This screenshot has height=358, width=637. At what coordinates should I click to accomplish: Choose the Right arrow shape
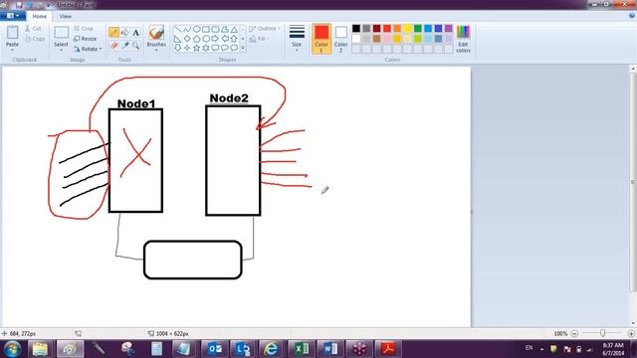[x=215, y=39]
